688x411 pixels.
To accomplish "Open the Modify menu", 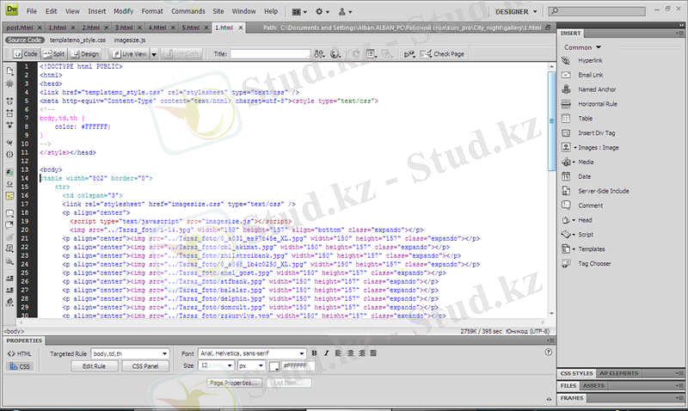I will point(124,11).
